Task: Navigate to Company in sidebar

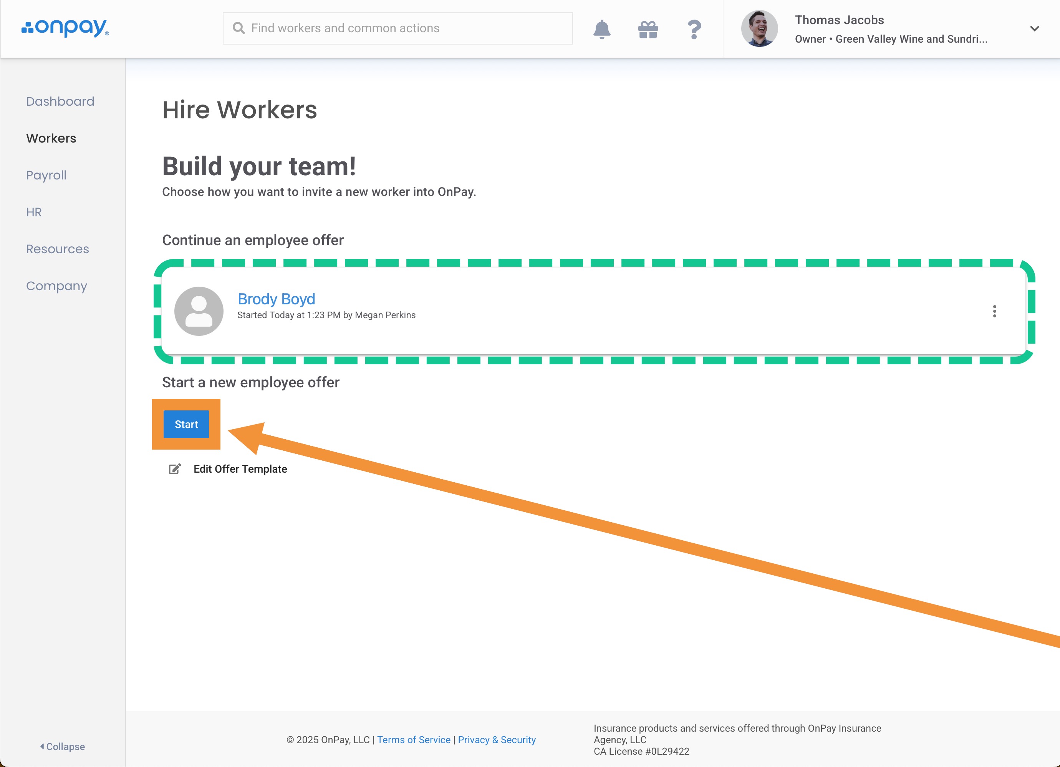Action: click(x=56, y=286)
